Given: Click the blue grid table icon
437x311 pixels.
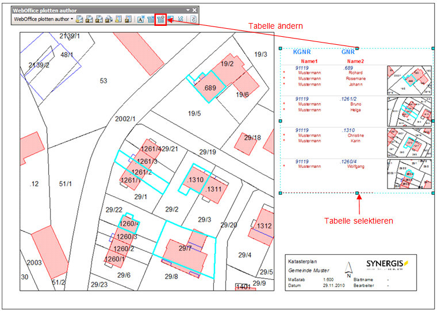Looking at the screenshot, I should coord(171,19).
